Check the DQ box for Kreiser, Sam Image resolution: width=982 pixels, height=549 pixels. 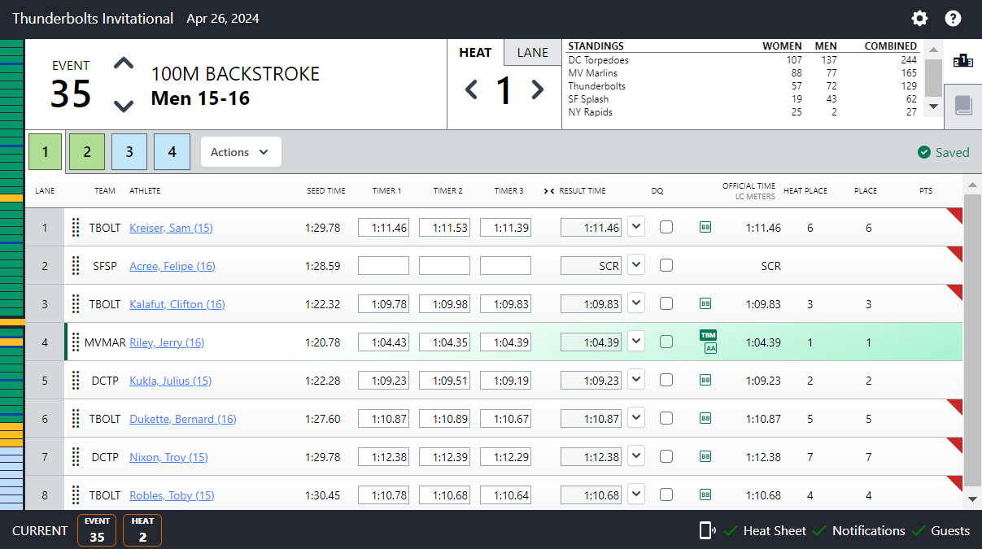pos(666,228)
